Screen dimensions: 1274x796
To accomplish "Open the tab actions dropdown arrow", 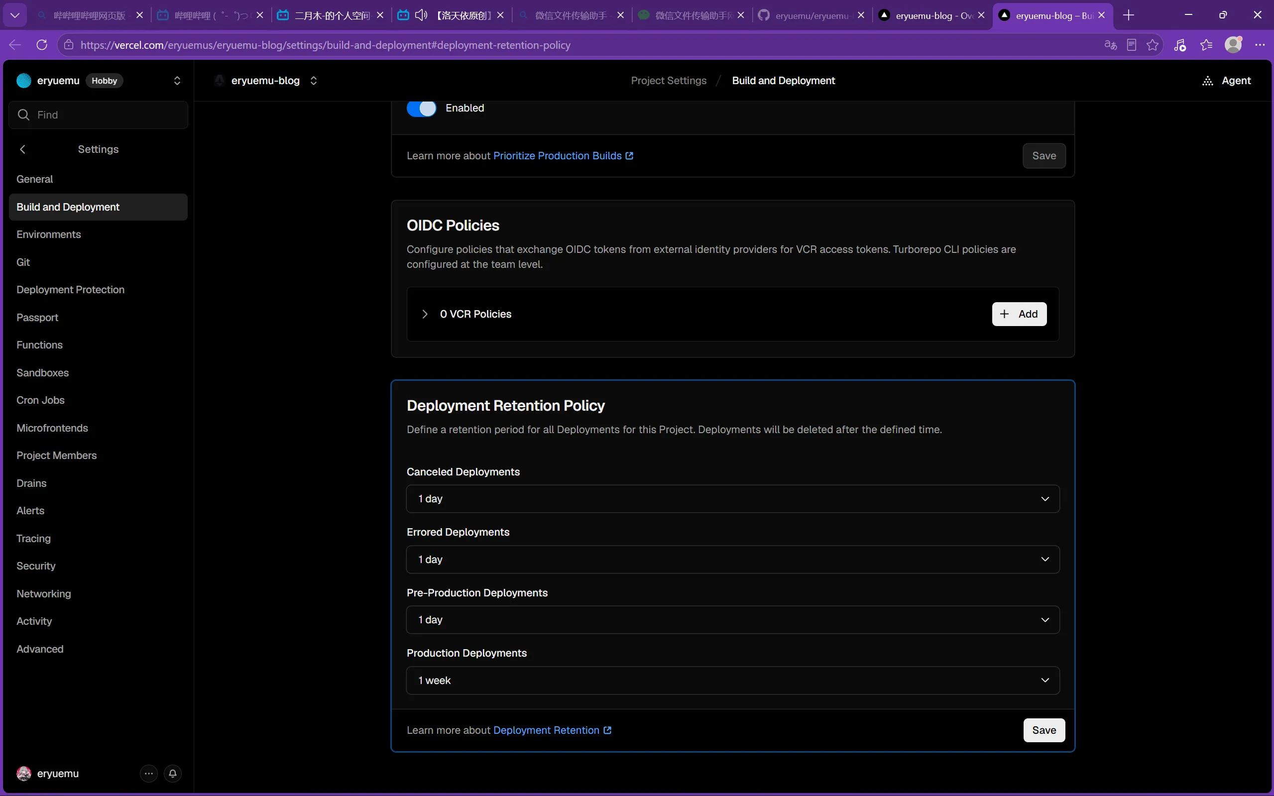I will [x=15, y=15].
